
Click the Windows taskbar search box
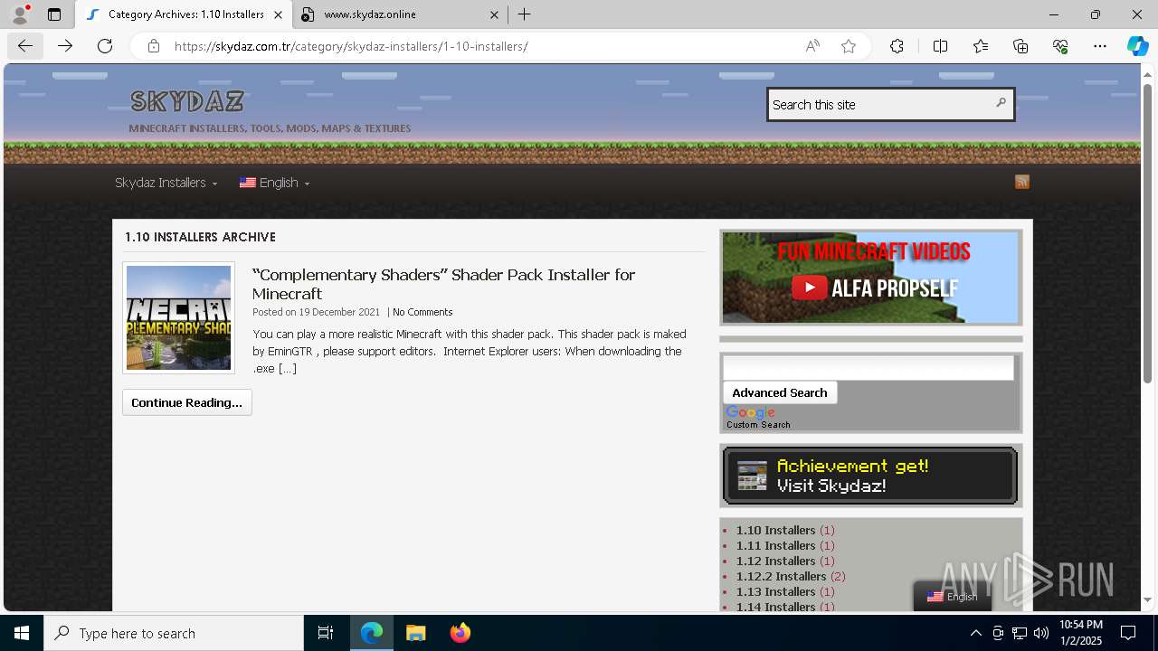174,633
